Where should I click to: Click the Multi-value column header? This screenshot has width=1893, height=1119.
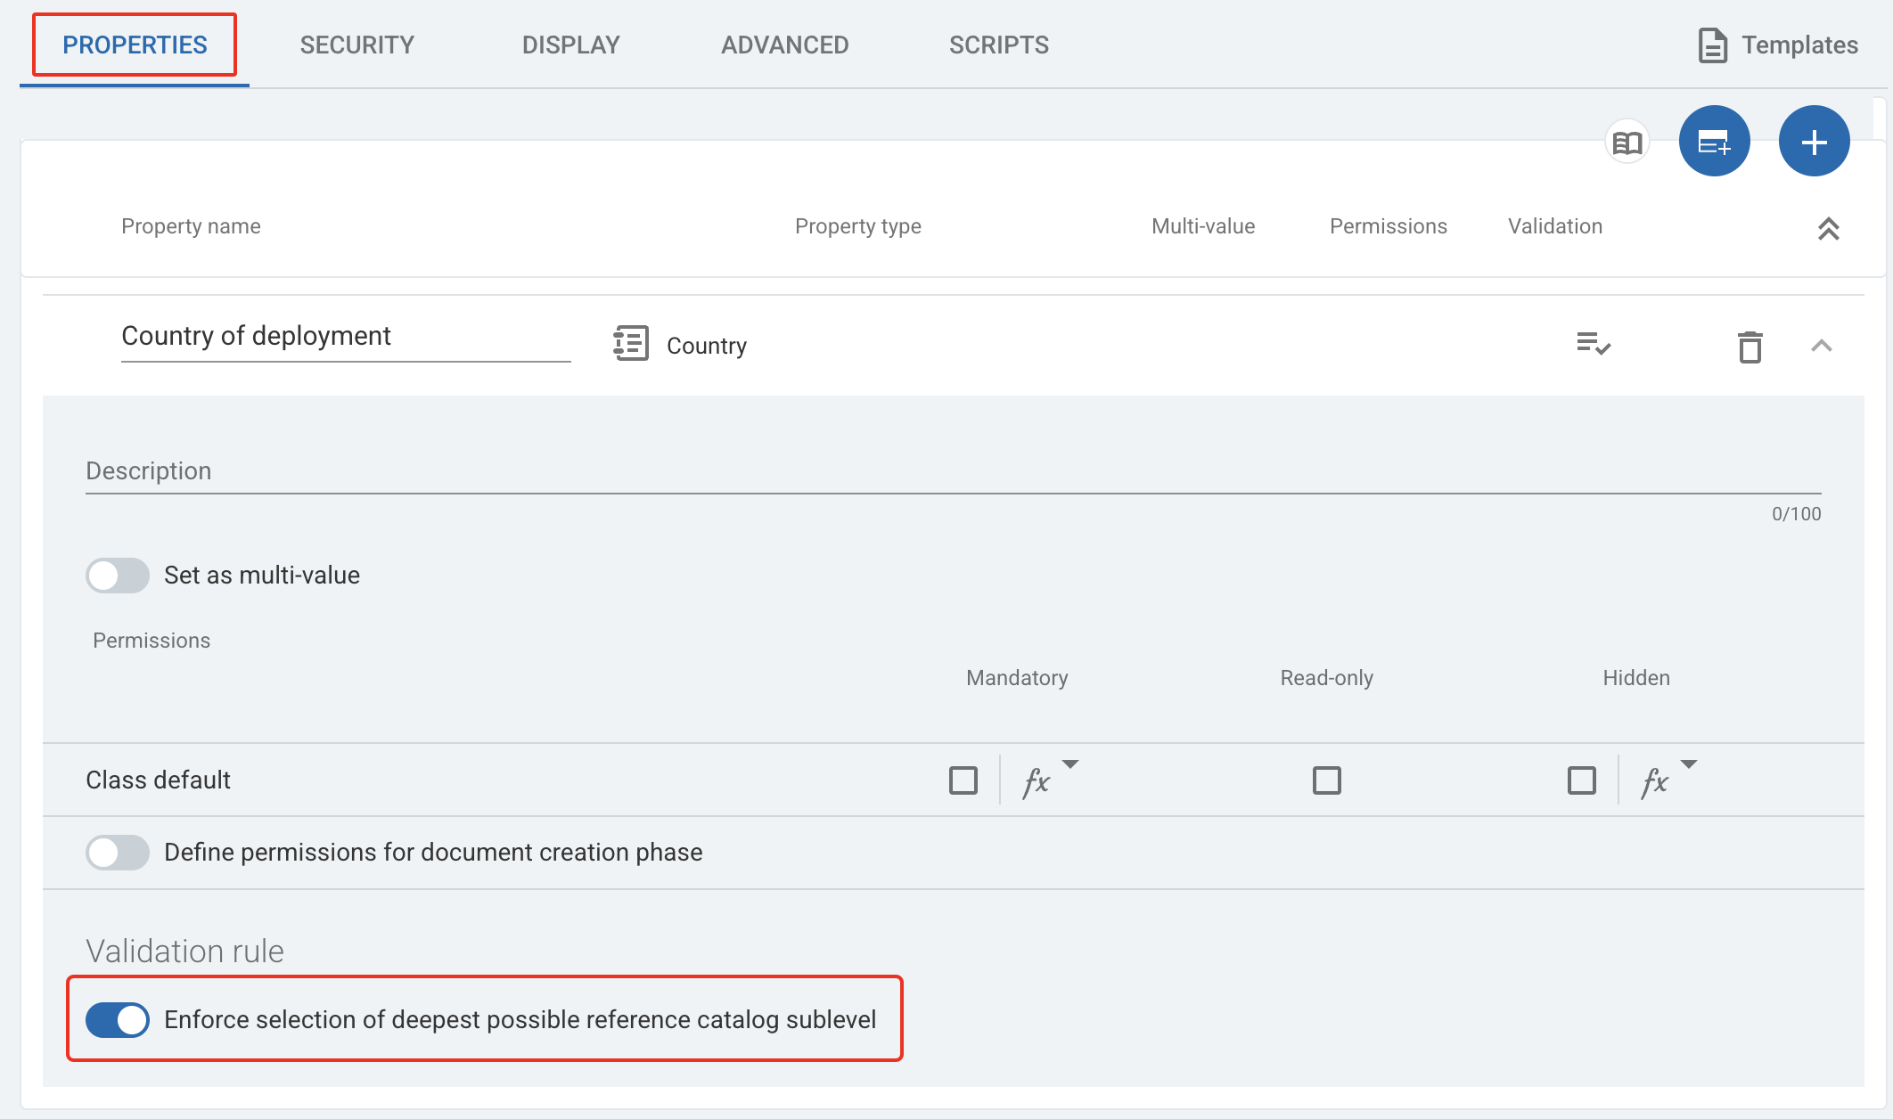[1203, 226]
